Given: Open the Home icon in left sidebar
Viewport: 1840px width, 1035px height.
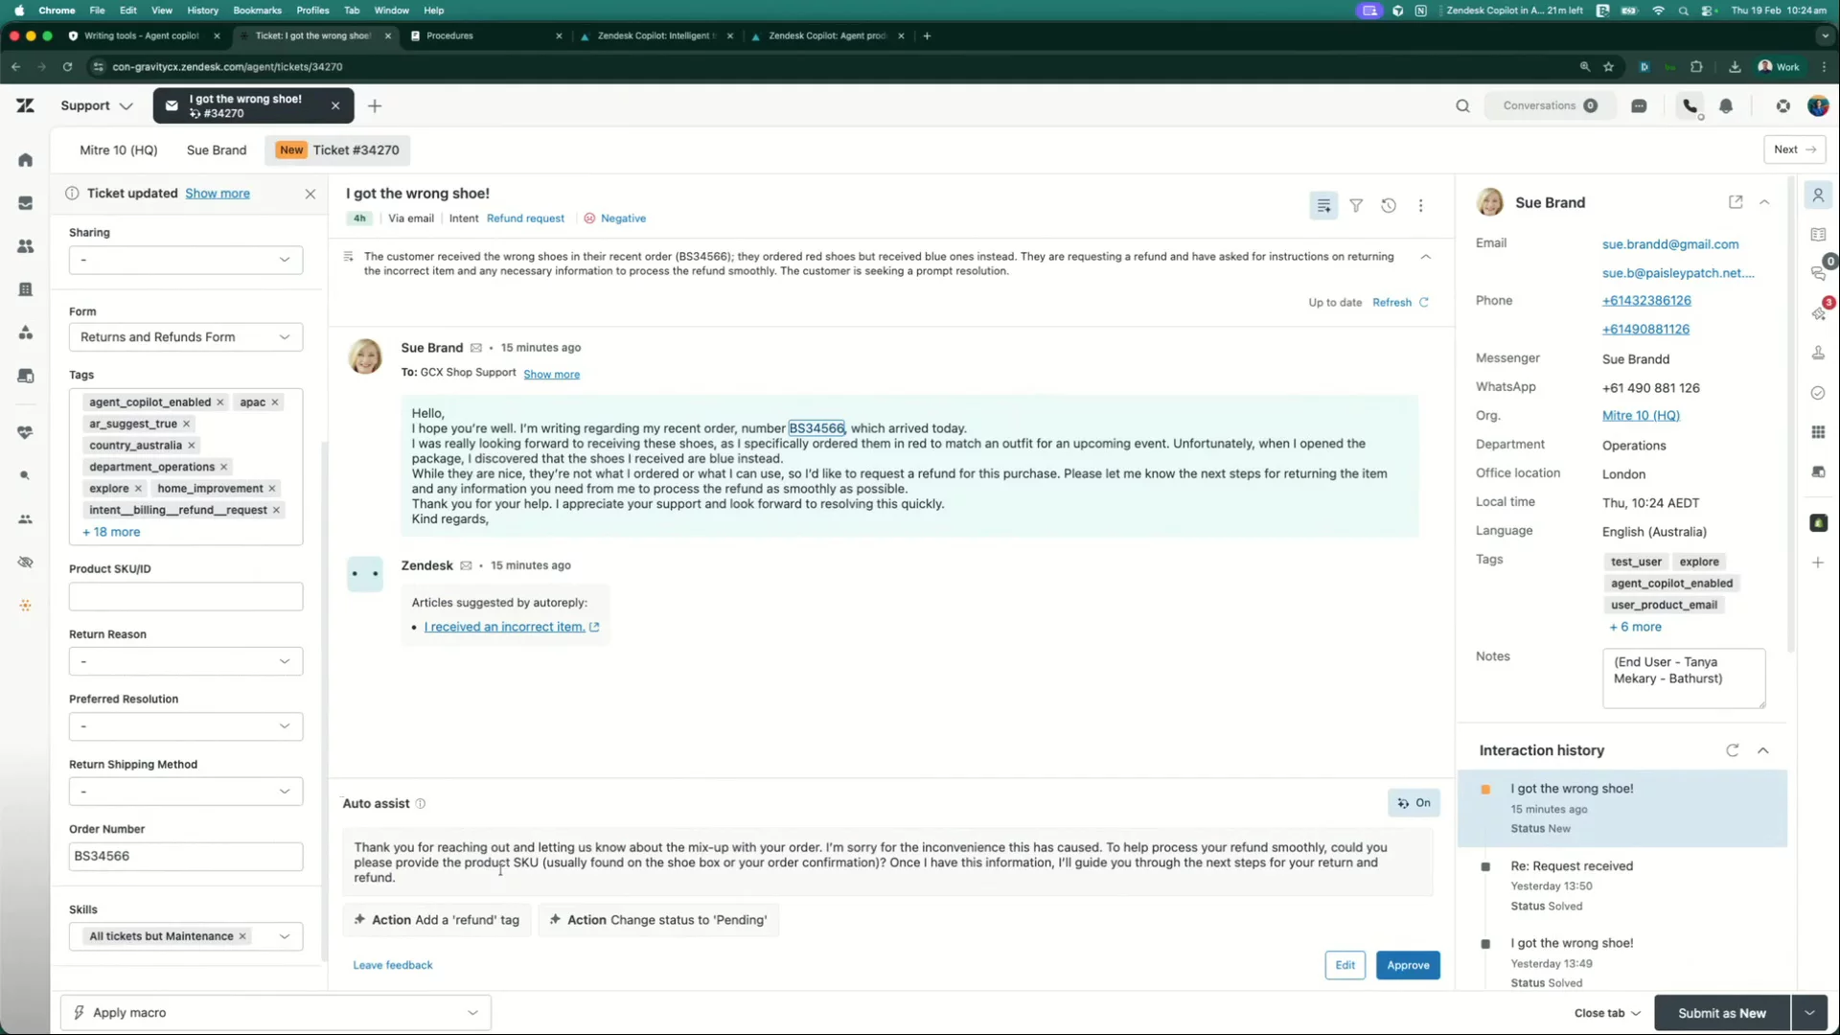Looking at the screenshot, I should [x=26, y=160].
